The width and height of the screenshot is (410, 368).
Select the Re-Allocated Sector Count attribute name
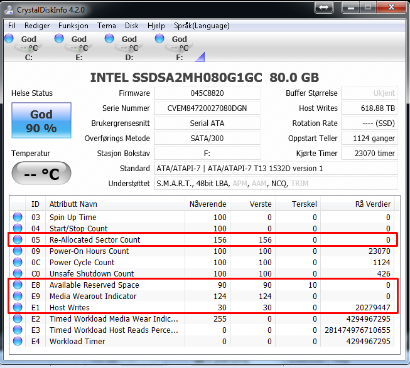click(x=95, y=239)
